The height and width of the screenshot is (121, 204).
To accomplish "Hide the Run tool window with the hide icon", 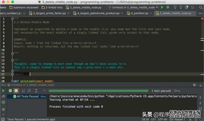I will [x=201, y=85].
